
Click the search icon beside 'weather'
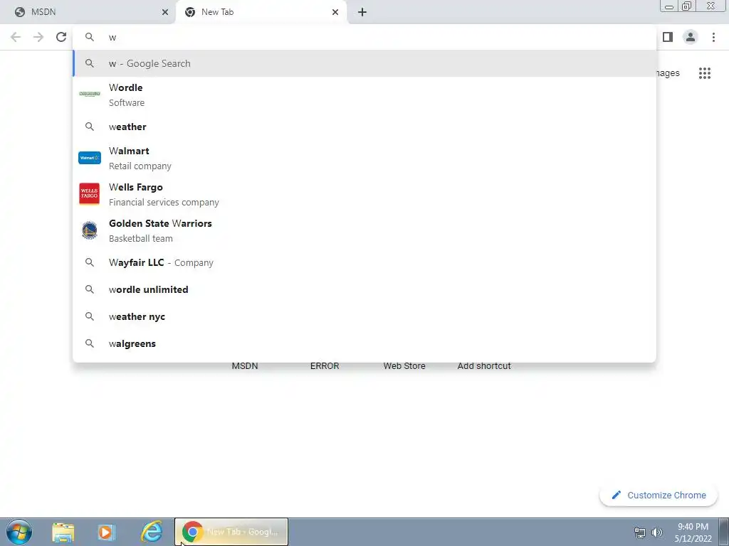(89, 127)
